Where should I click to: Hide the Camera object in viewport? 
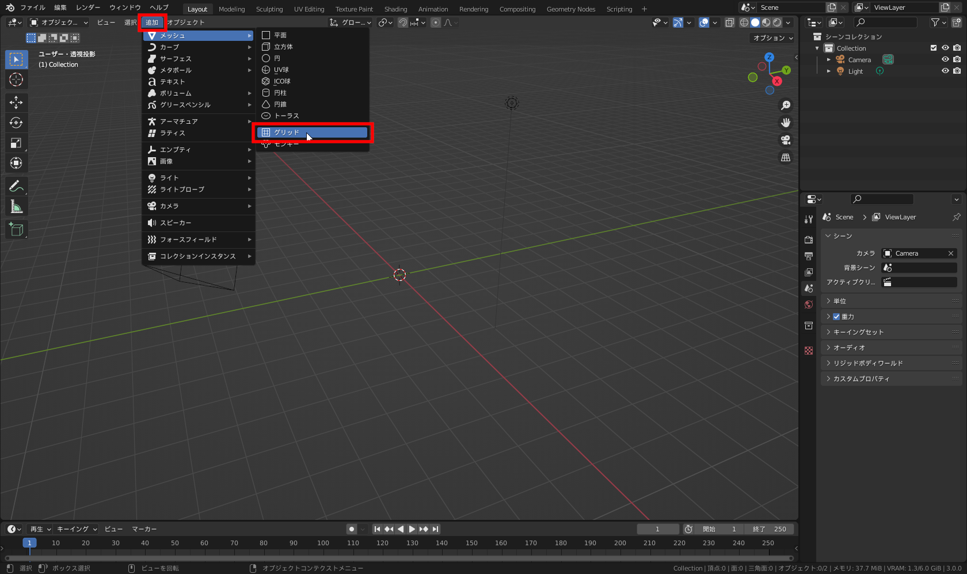945,60
